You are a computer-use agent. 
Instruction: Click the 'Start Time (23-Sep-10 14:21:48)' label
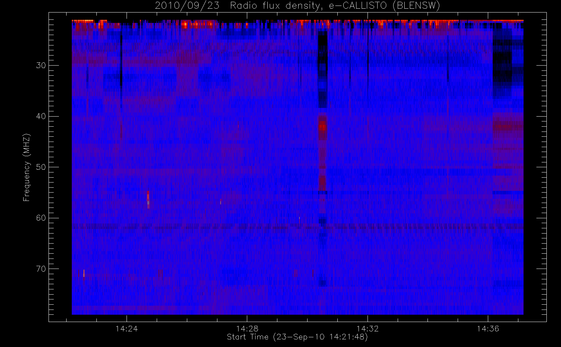pyautogui.click(x=297, y=337)
